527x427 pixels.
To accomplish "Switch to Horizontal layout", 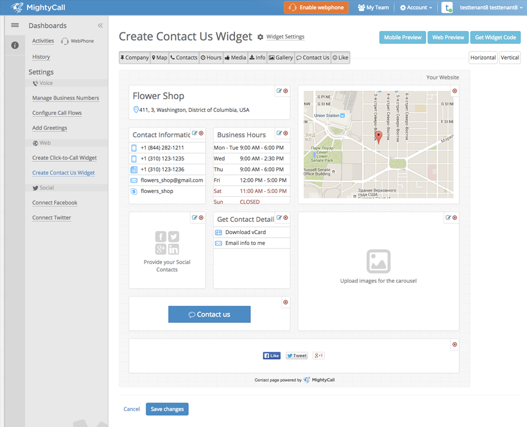I will (x=483, y=57).
